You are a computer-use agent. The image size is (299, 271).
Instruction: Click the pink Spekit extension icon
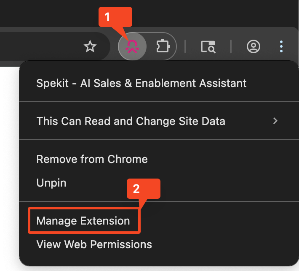tap(132, 46)
